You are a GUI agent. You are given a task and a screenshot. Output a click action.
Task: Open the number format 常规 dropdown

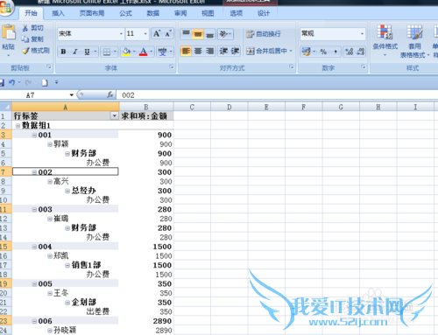362,34
